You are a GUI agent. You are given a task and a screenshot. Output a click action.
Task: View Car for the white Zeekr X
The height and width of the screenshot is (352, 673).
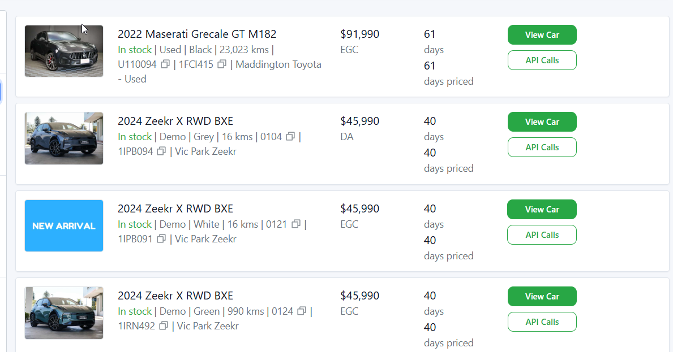(542, 210)
